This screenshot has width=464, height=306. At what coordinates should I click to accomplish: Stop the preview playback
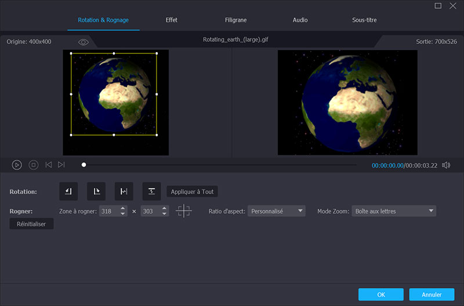pos(34,165)
